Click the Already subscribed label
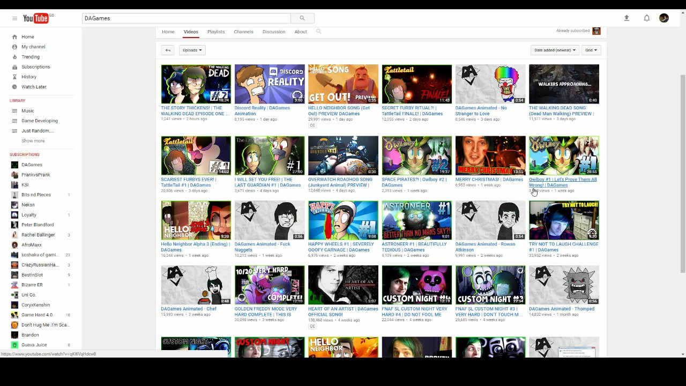686x386 pixels. click(573, 31)
